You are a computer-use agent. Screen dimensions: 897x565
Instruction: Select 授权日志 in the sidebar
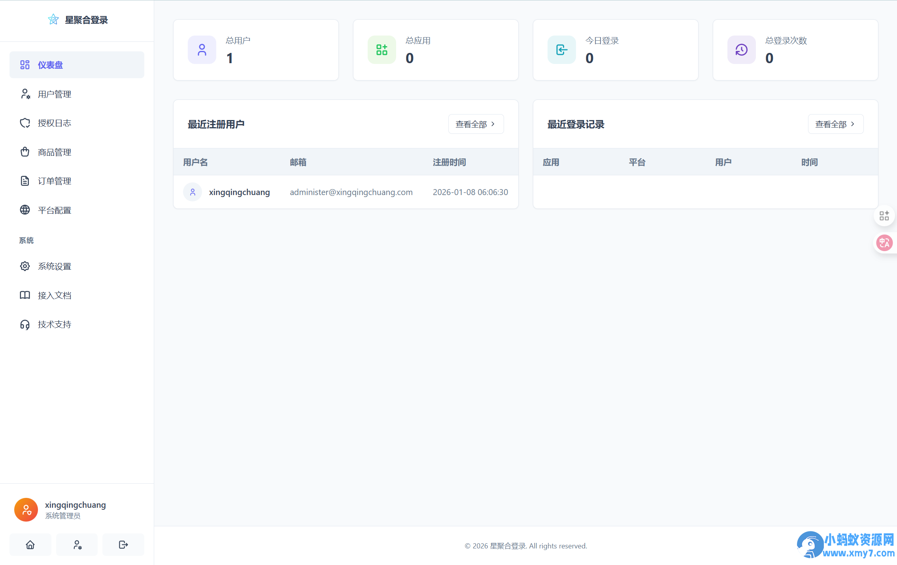pos(54,123)
